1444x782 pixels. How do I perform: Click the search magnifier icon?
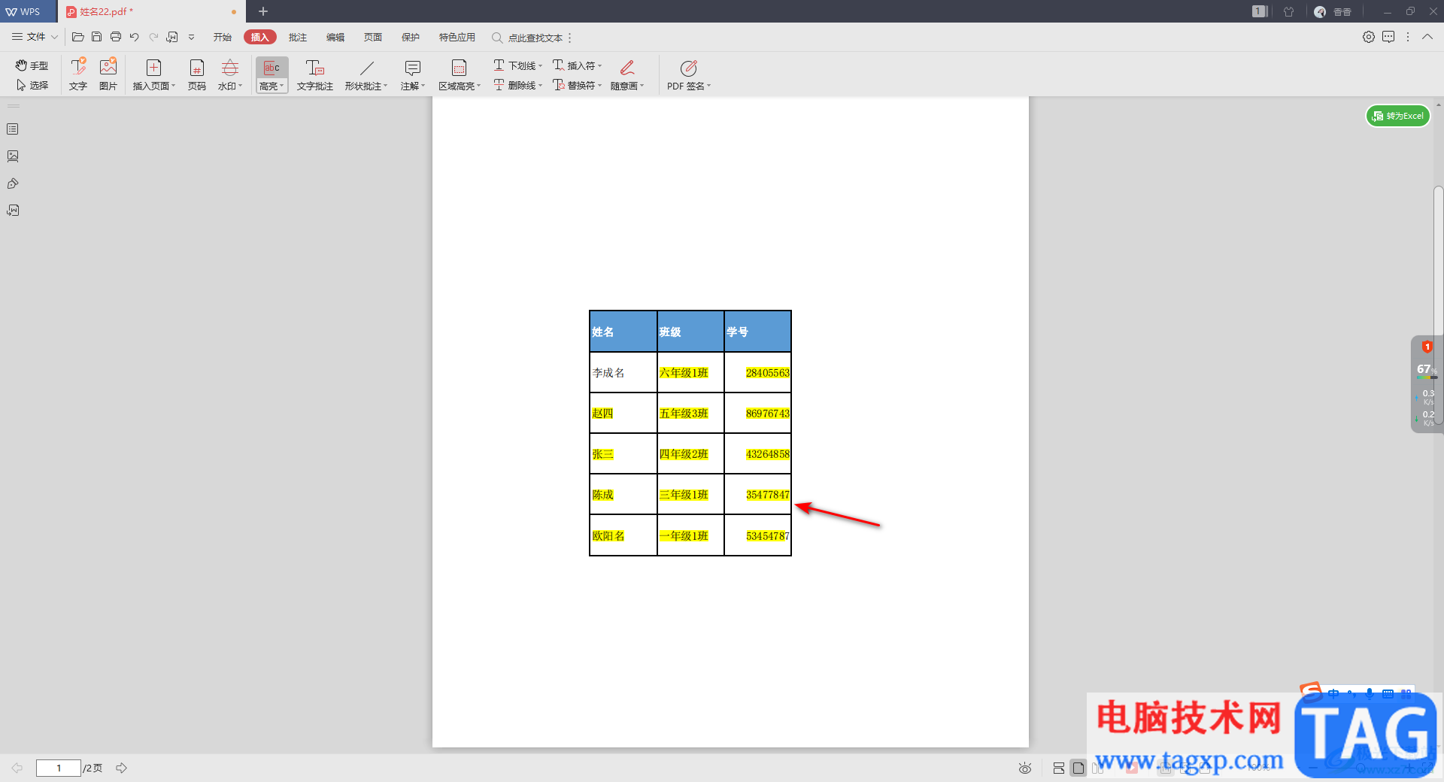[x=496, y=38]
